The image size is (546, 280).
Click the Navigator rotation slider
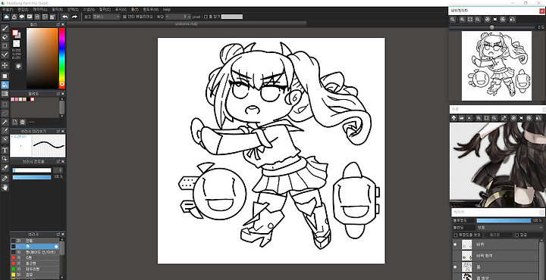click(x=491, y=27)
